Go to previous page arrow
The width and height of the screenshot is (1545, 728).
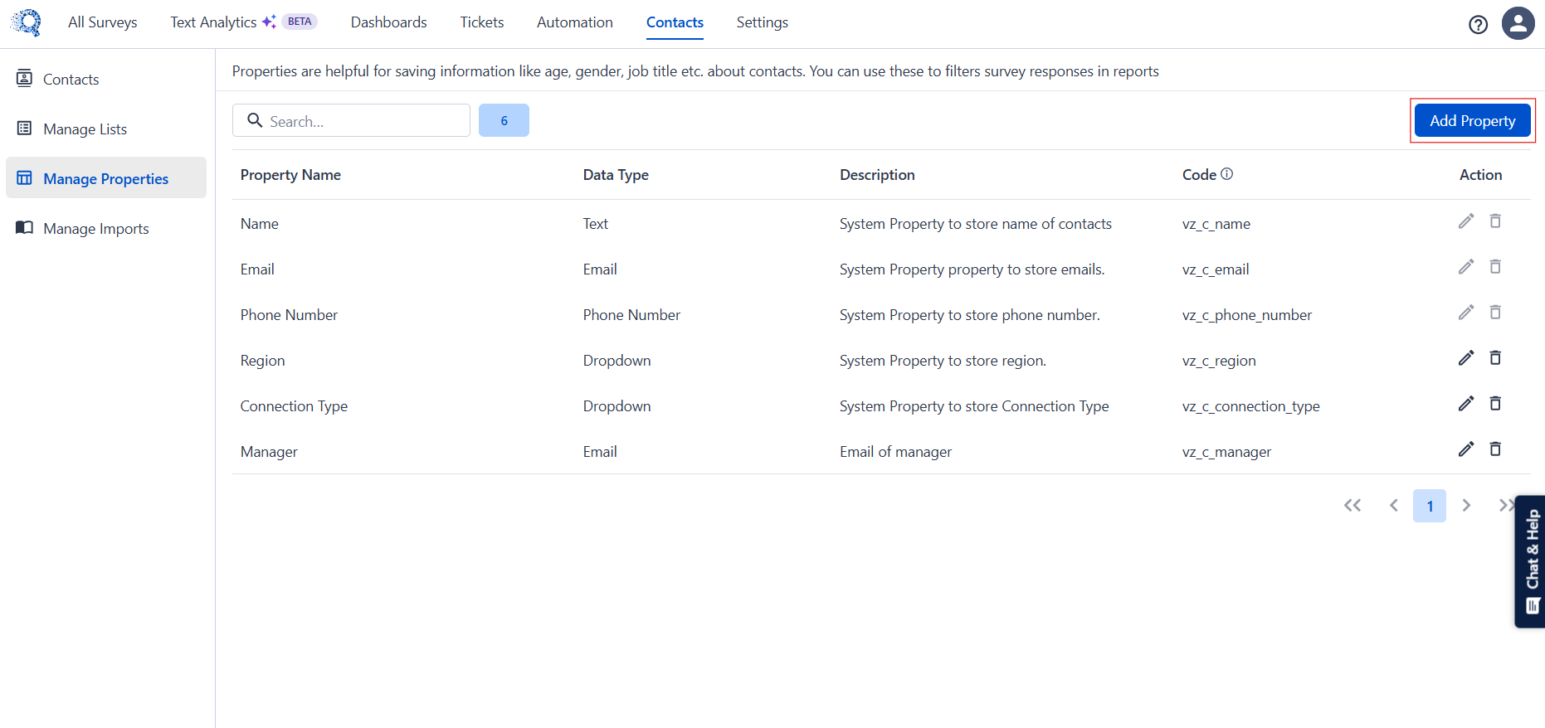point(1394,506)
